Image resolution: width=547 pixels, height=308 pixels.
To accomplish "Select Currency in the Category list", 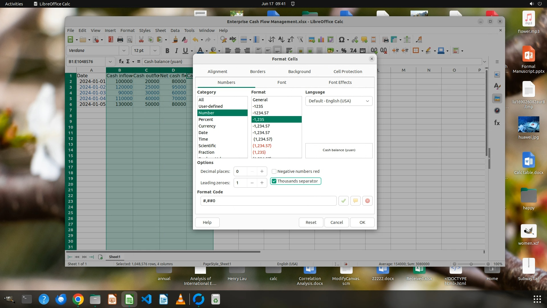I will 207,126.
